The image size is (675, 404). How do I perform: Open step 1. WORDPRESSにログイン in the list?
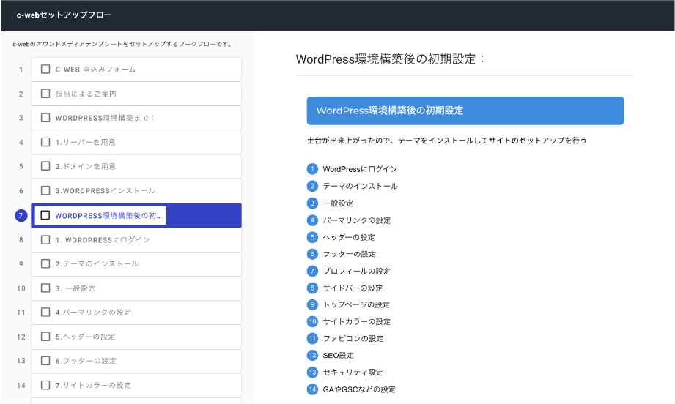tap(136, 240)
